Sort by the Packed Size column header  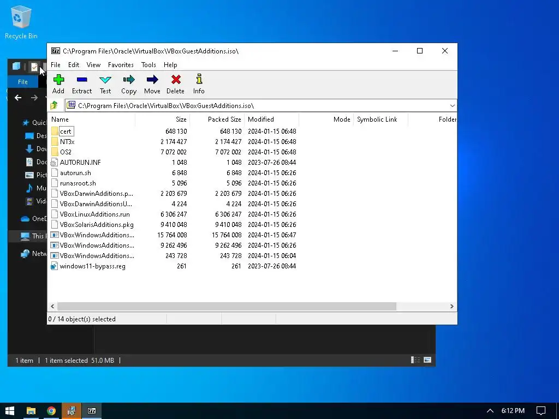click(x=217, y=119)
